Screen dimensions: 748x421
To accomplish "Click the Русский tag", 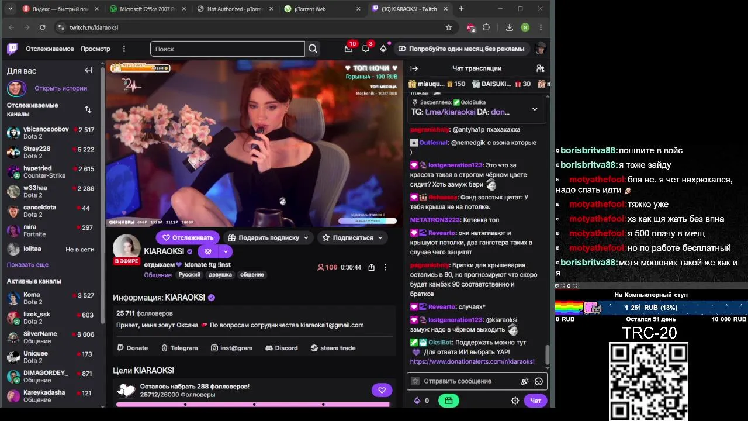I will click(189, 275).
